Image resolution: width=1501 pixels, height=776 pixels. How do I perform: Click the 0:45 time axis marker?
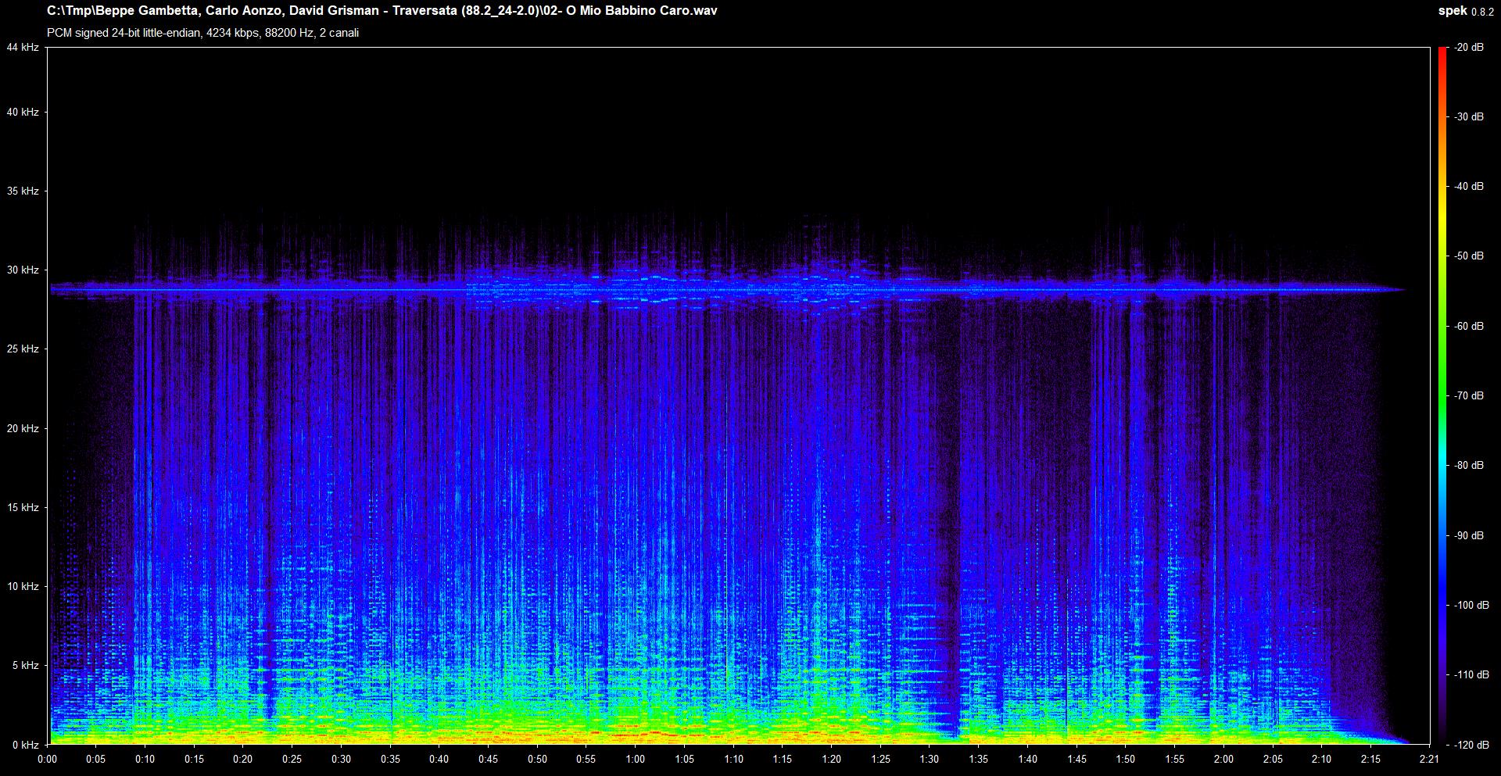(x=488, y=760)
